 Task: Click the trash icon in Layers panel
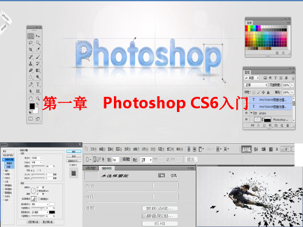coord(288,125)
